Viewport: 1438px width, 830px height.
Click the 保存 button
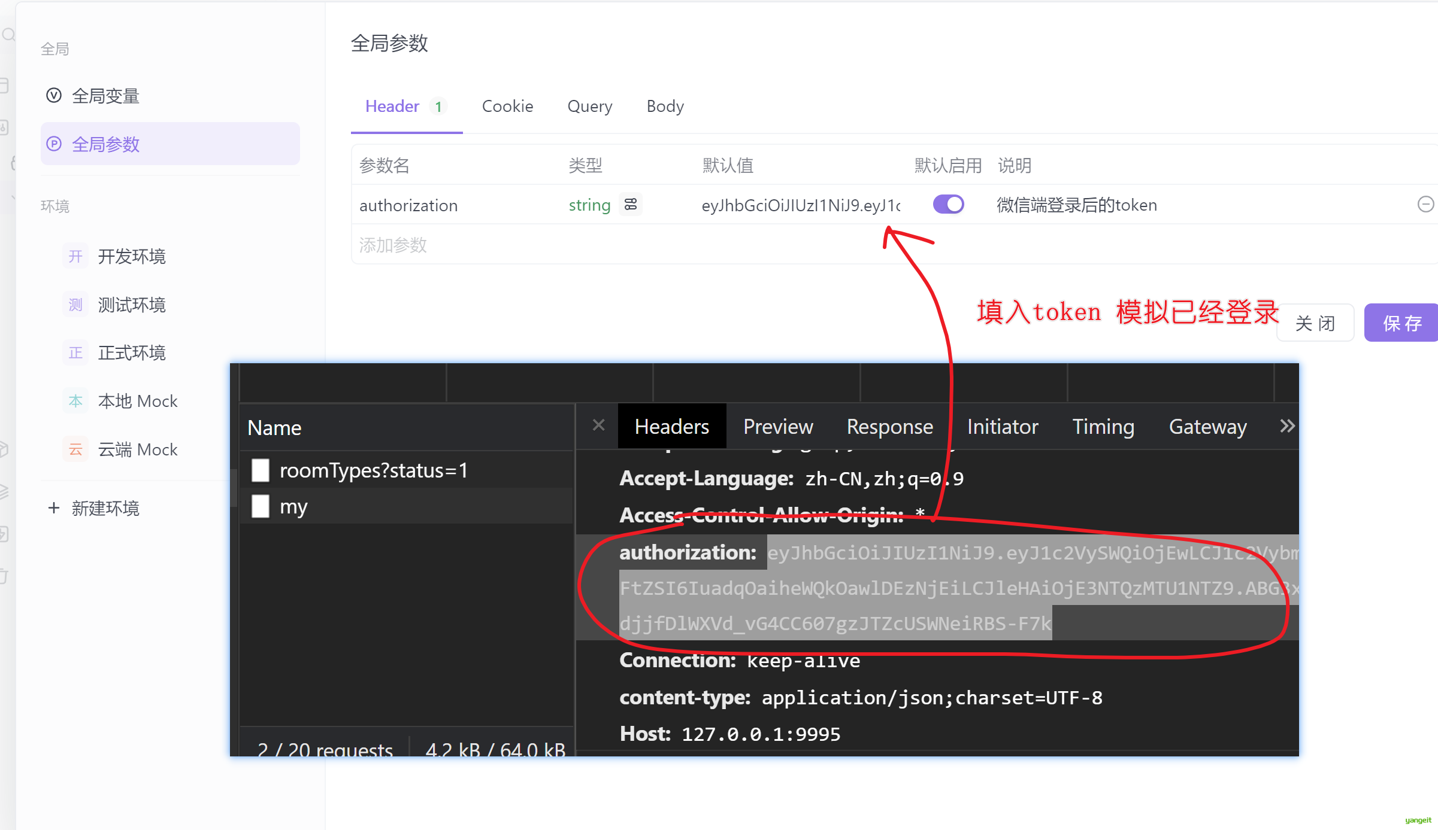click(x=1401, y=323)
